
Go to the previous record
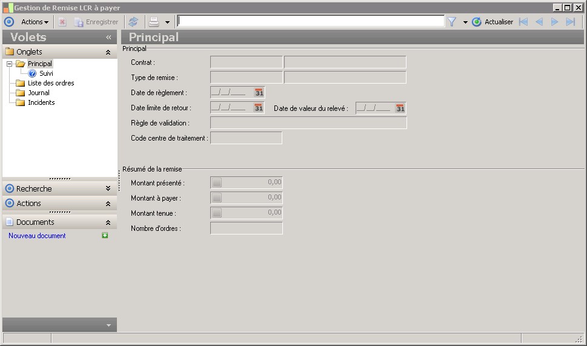(539, 22)
